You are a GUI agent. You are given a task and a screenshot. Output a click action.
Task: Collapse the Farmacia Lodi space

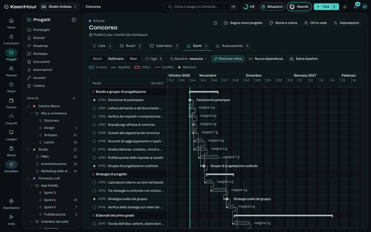(x=29, y=178)
